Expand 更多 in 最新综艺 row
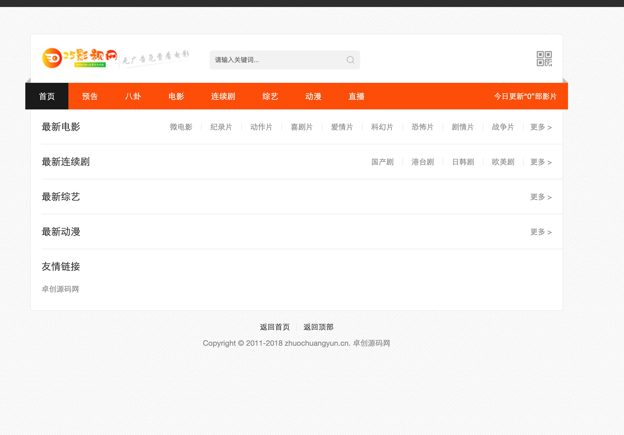Screen dimensions: 624x435 (541, 197)
